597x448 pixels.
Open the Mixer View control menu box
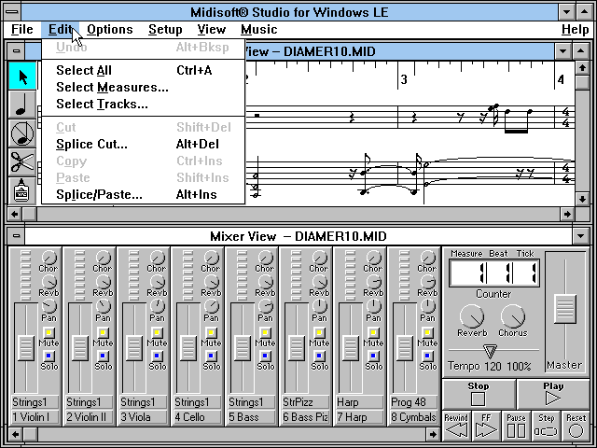[x=16, y=236]
